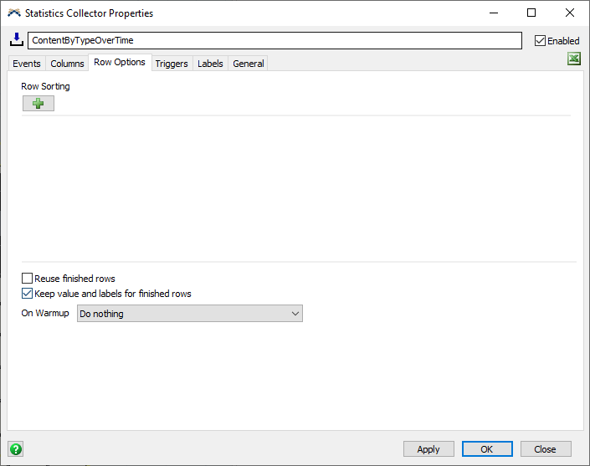
Task: Uncheck Keep value and labels option
Action: click(28, 294)
